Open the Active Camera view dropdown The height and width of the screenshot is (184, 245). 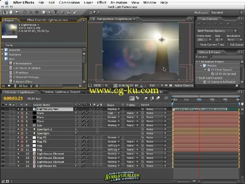[x=183, y=86]
